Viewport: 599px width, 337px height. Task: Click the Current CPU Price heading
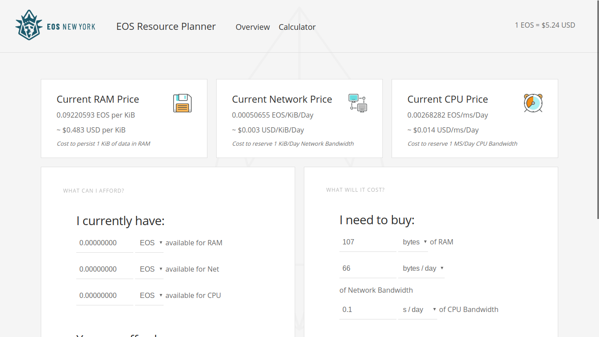448,99
